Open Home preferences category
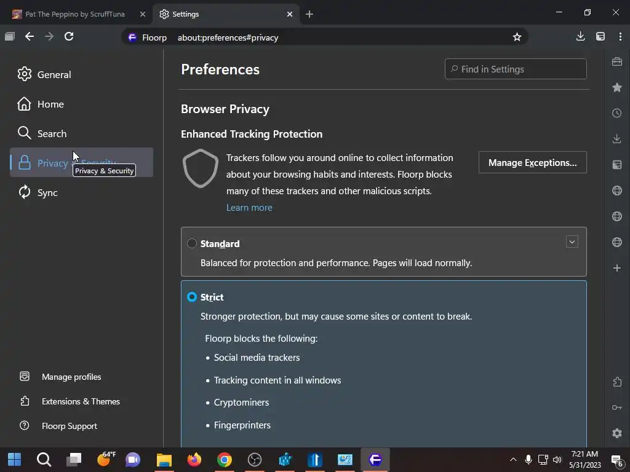The width and height of the screenshot is (630, 472). tap(82, 104)
